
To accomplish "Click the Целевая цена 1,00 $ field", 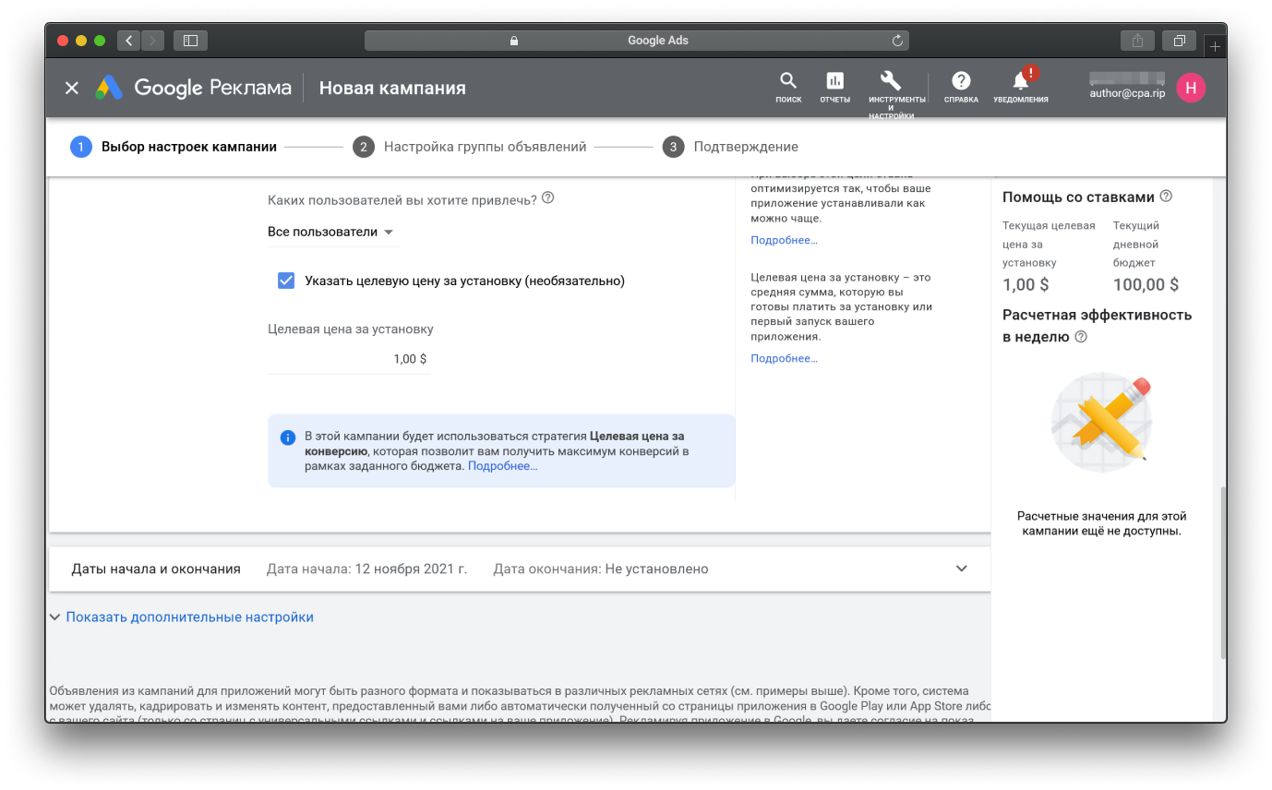I will 349,359.
